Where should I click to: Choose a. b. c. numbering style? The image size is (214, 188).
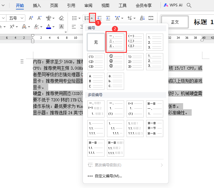coord(116,81)
